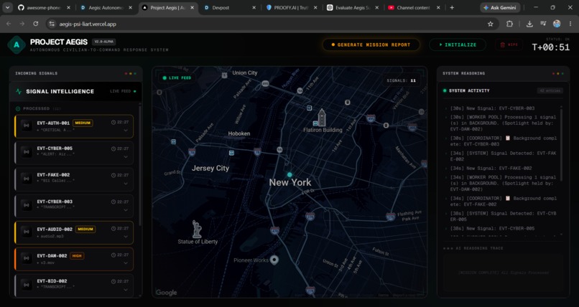Image resolution: width=579 pixels, height=307 pixels.
Task: Click the Signal Intelligence pulse icon
Action: [19, 91]
